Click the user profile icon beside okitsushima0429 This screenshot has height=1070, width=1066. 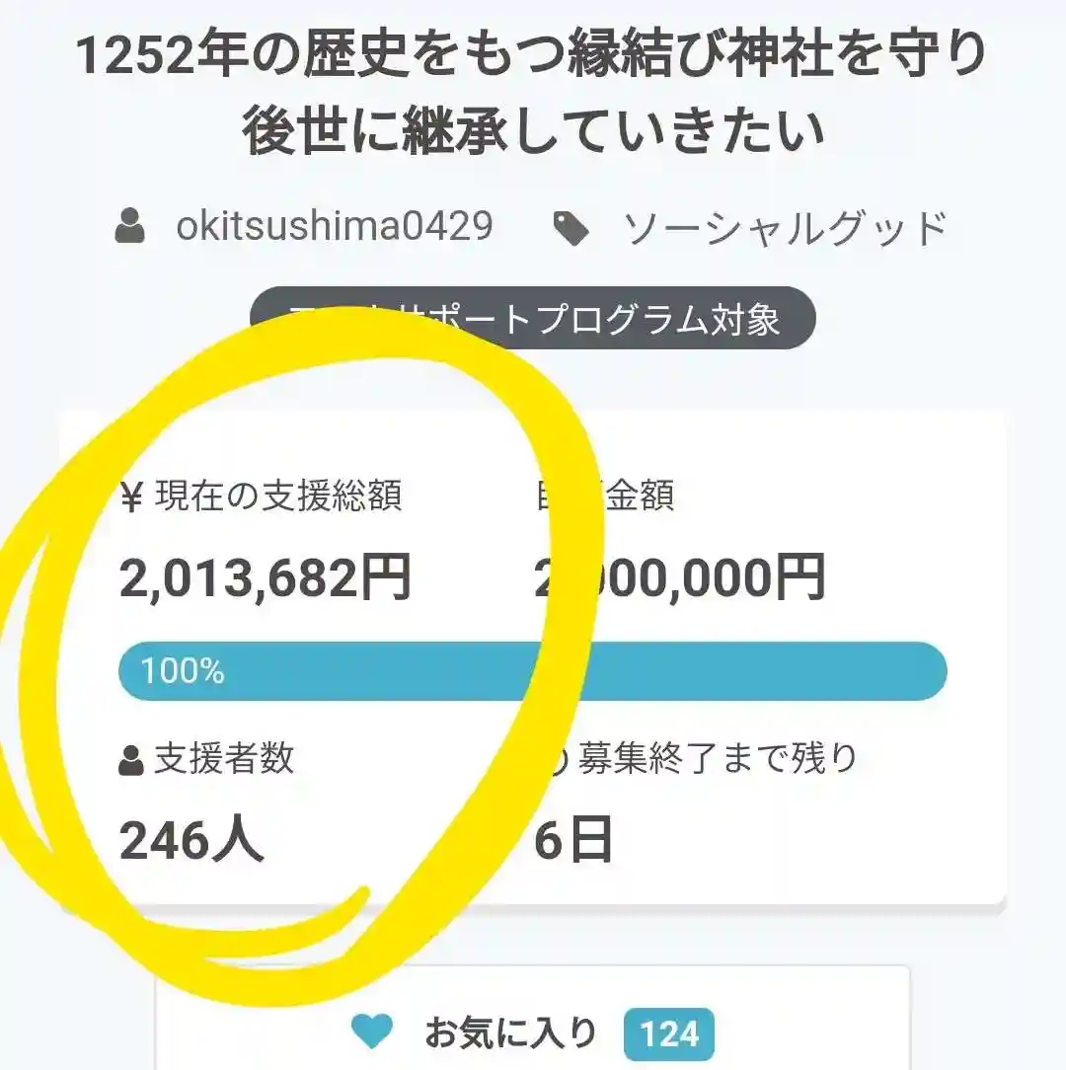[x=129, y=227]
